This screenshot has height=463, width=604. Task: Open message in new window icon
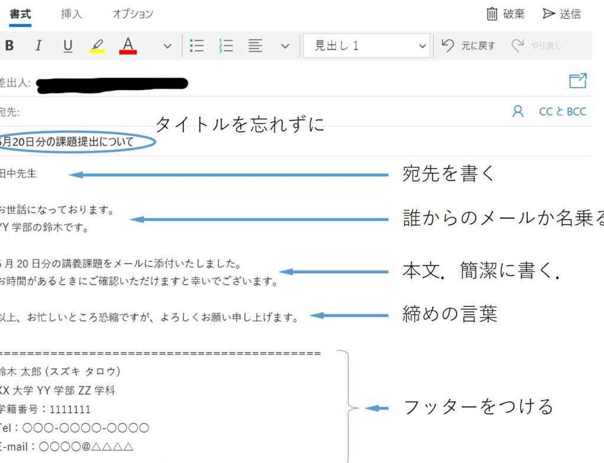tap(577, 81)
